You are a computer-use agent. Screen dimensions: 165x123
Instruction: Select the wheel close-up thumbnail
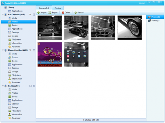(x=130, y=28)
